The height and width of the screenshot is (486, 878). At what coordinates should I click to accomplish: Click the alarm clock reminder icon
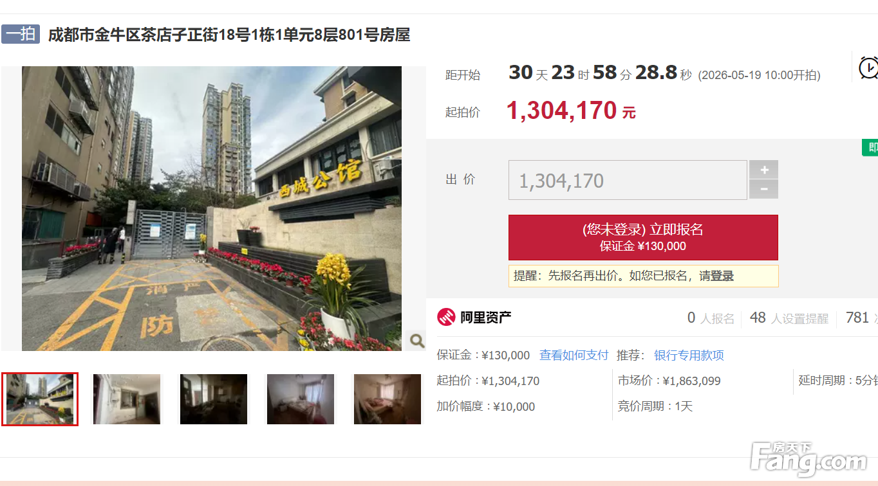pyautogui.click(x=868, y=67)
